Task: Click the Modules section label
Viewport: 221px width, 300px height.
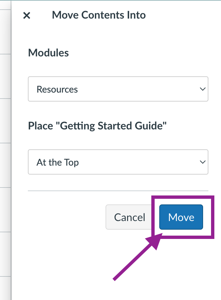Action: 48,53
